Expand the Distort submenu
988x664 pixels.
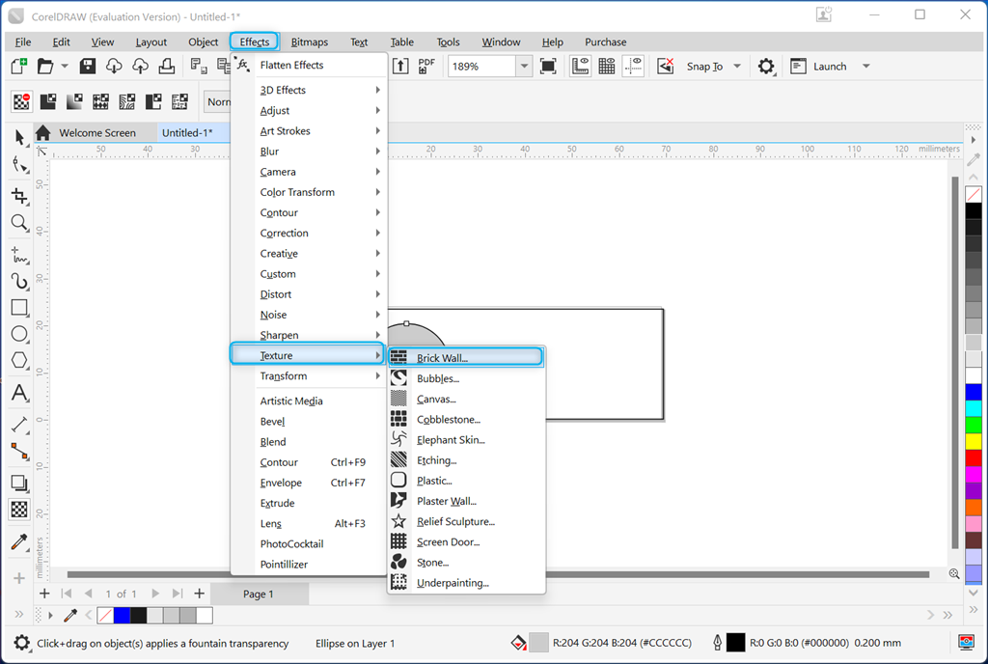309,294
